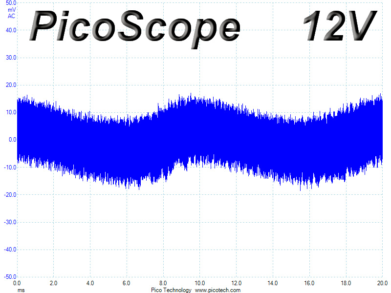Click the 2.0 time axis label
This screenshot has height=293, width=391.
click(x=53, y=283)
